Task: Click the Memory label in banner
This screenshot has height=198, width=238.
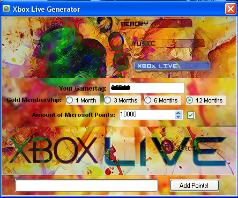Action: (x=135, y=24)
